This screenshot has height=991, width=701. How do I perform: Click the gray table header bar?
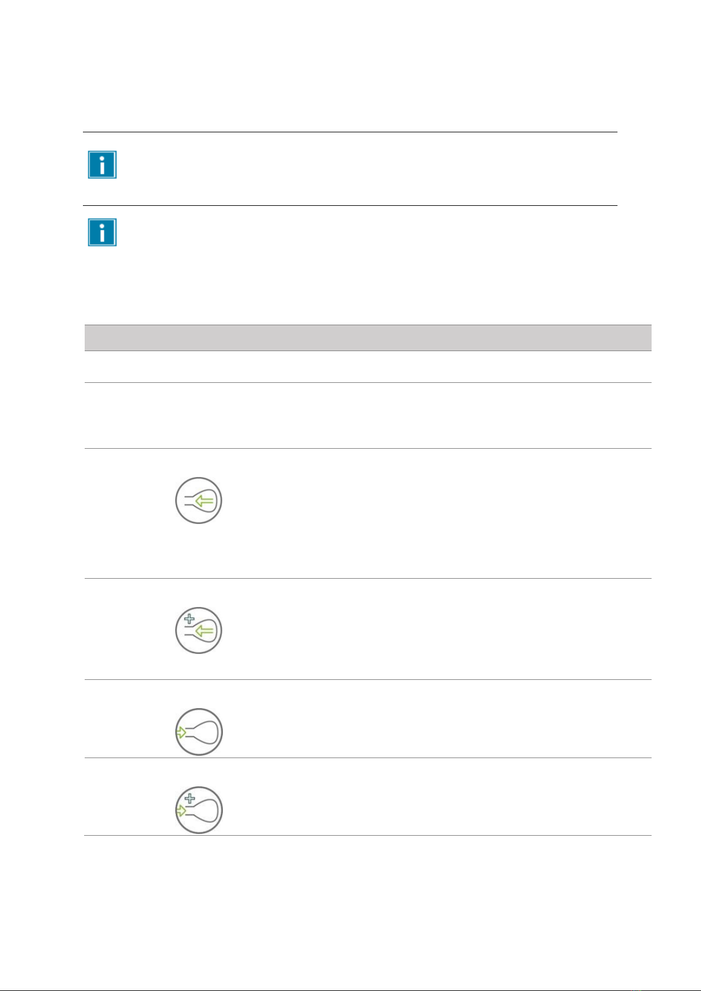368,338
